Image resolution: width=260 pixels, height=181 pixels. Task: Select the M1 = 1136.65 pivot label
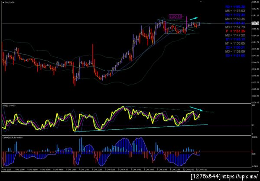(x=235, y=43)
